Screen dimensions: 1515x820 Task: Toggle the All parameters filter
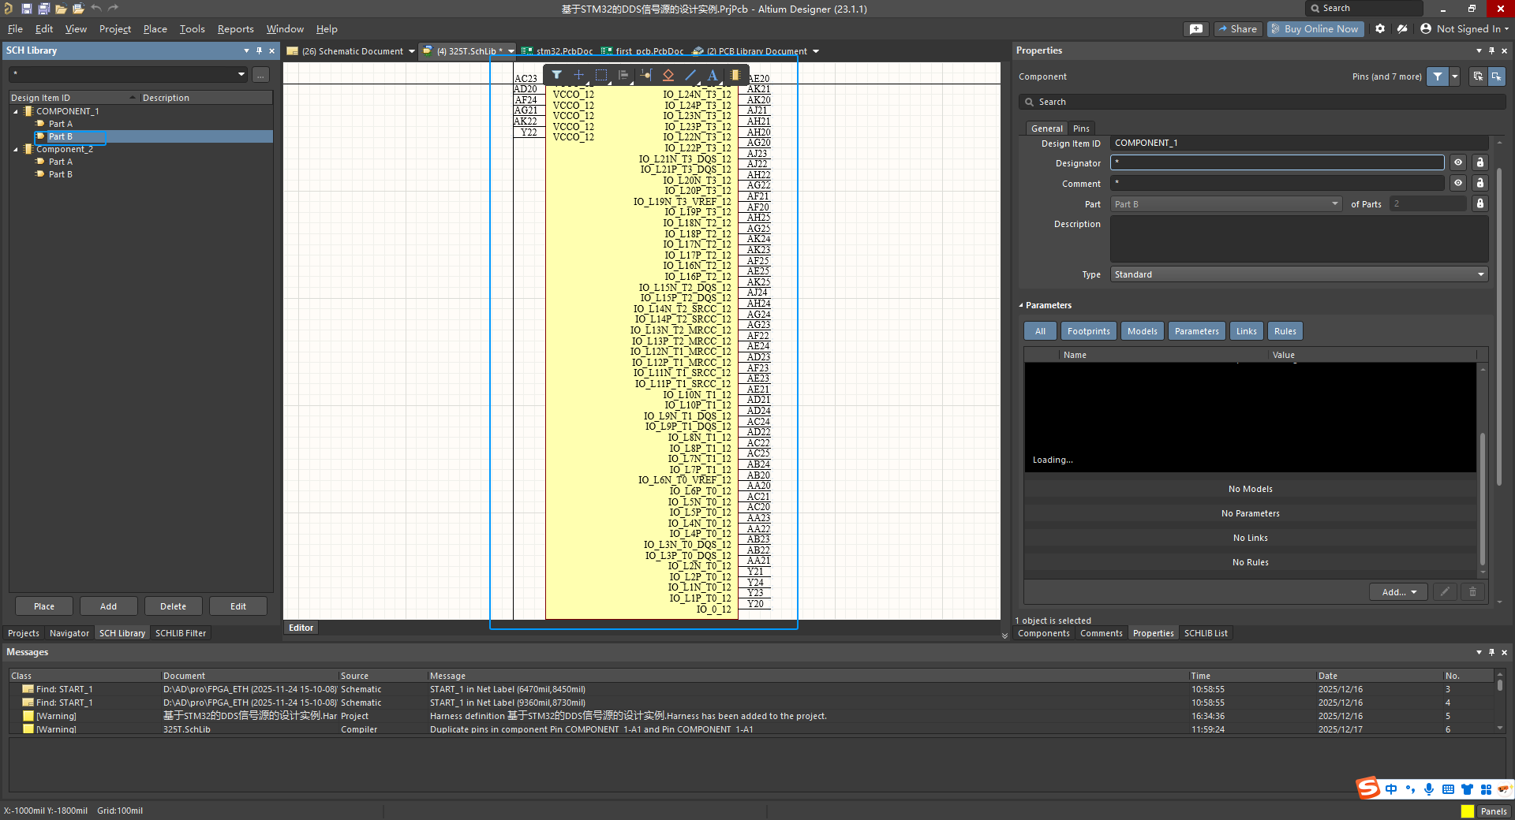click(x=1040, y=331)
